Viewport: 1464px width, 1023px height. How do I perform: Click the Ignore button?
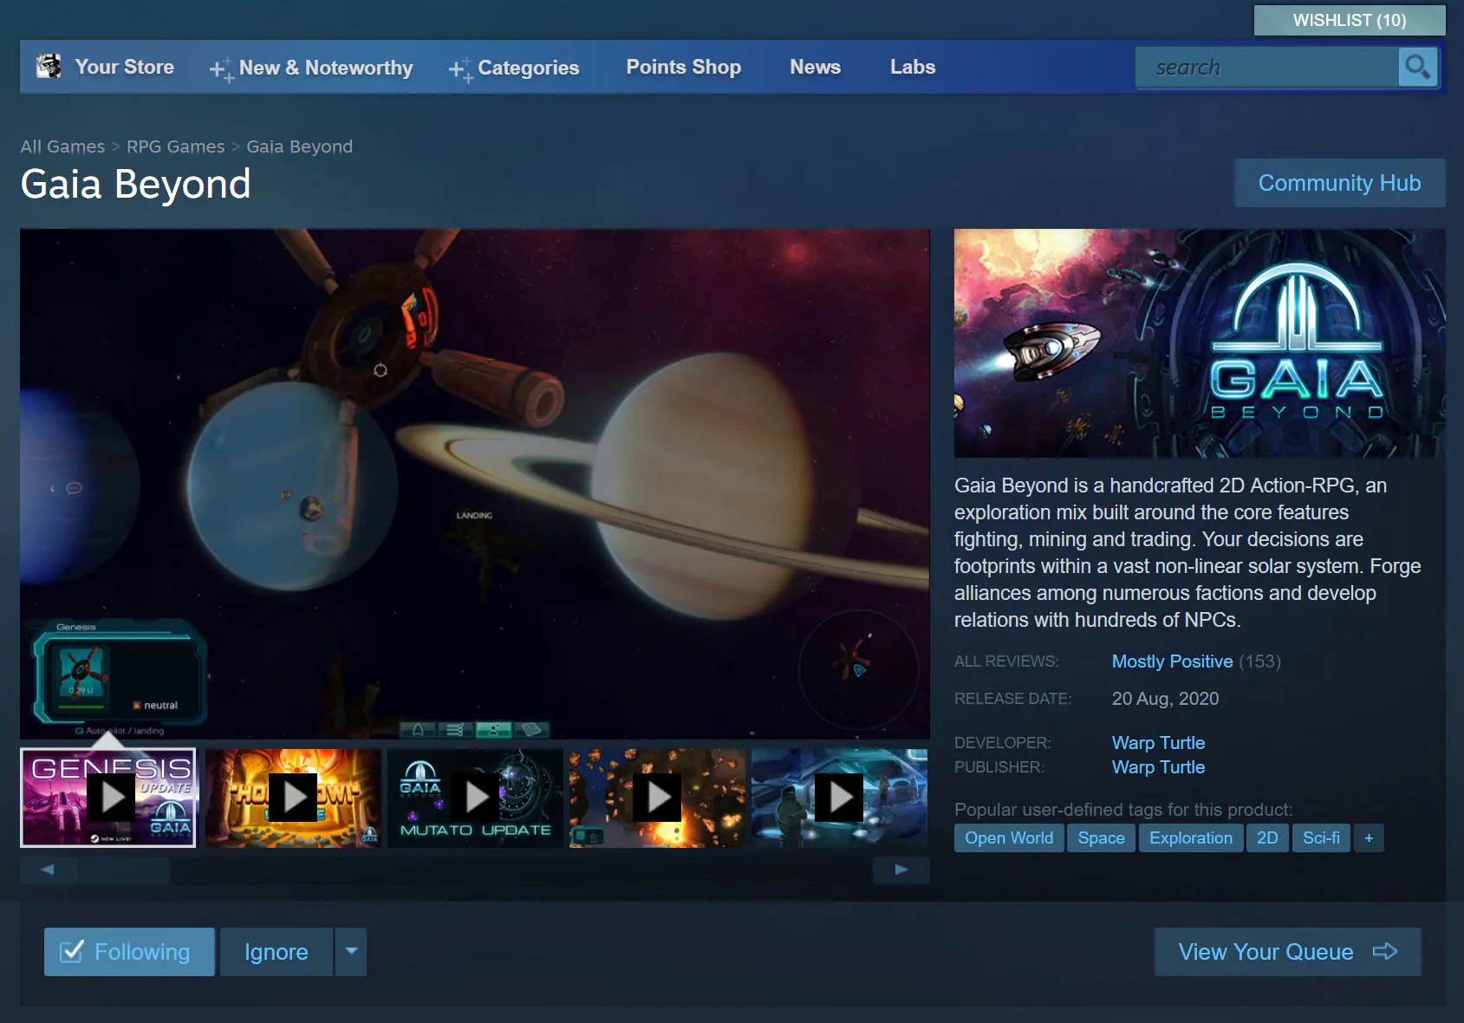click(277, 952)
